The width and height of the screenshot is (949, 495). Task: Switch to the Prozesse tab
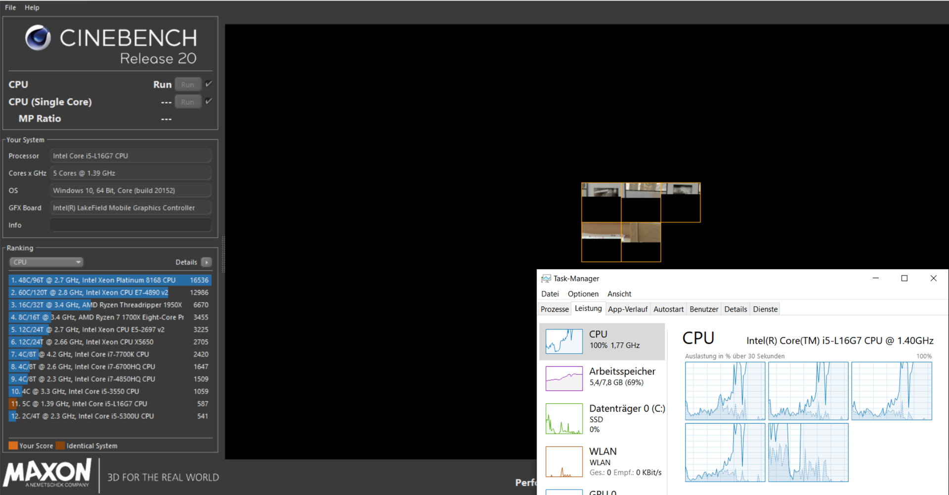pos(554,309)
